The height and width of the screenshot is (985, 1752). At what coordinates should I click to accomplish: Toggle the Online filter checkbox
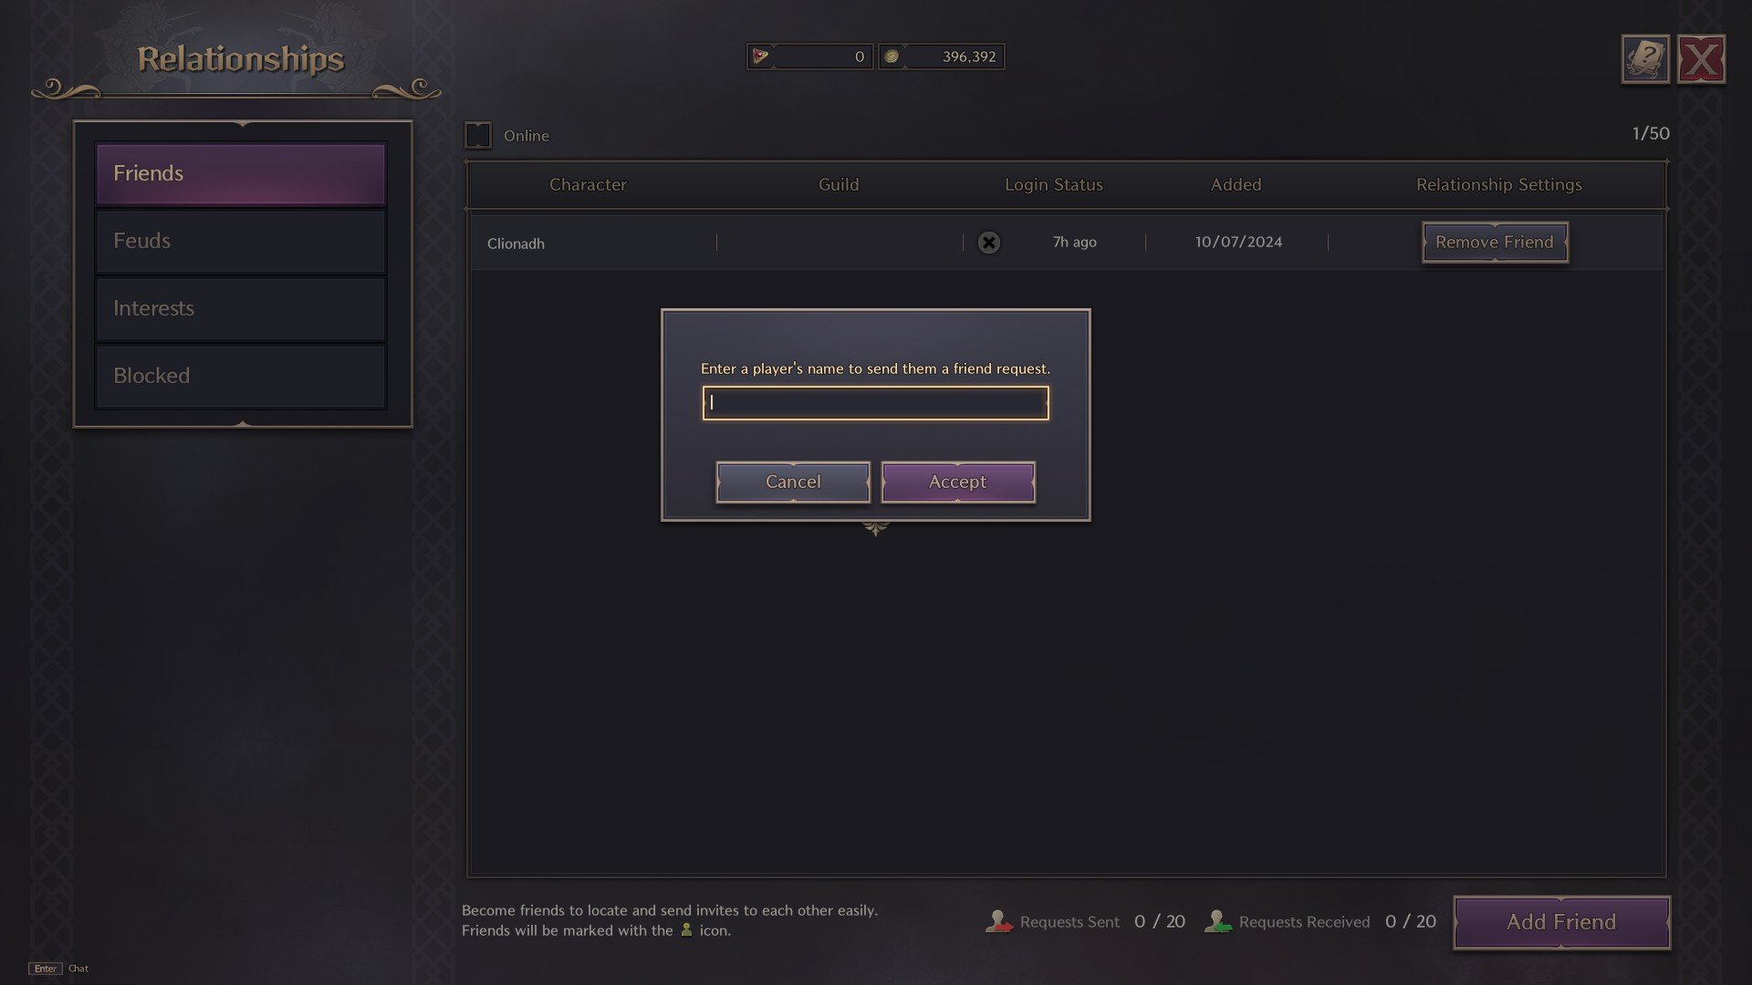[478, 135]
